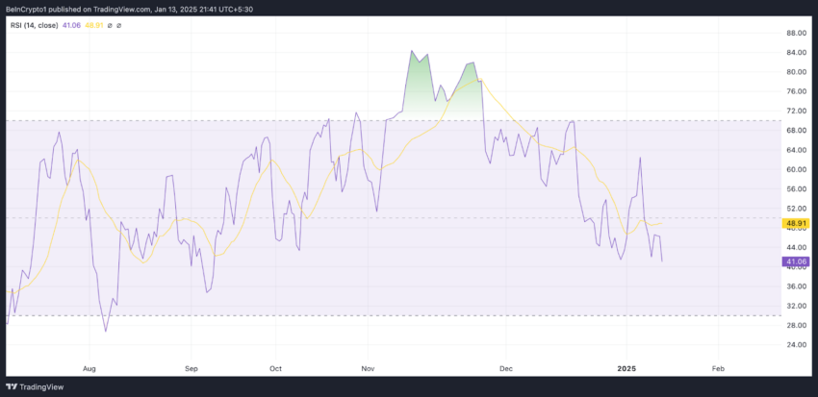Click the Feb label on time axis
The width and height of the screenshot is (818, 397).
click(718, 369)
